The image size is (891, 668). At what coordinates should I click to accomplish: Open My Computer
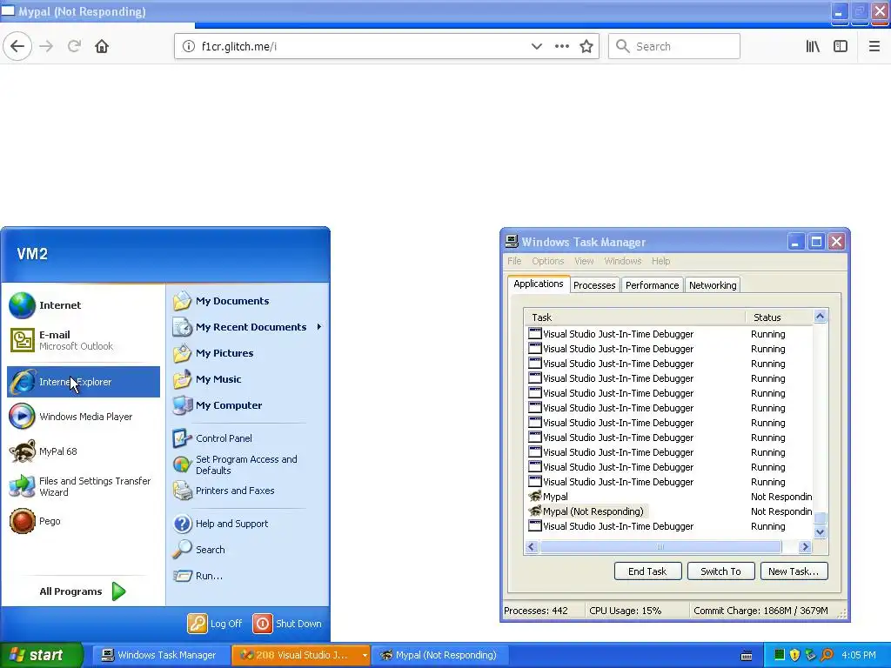248,405
